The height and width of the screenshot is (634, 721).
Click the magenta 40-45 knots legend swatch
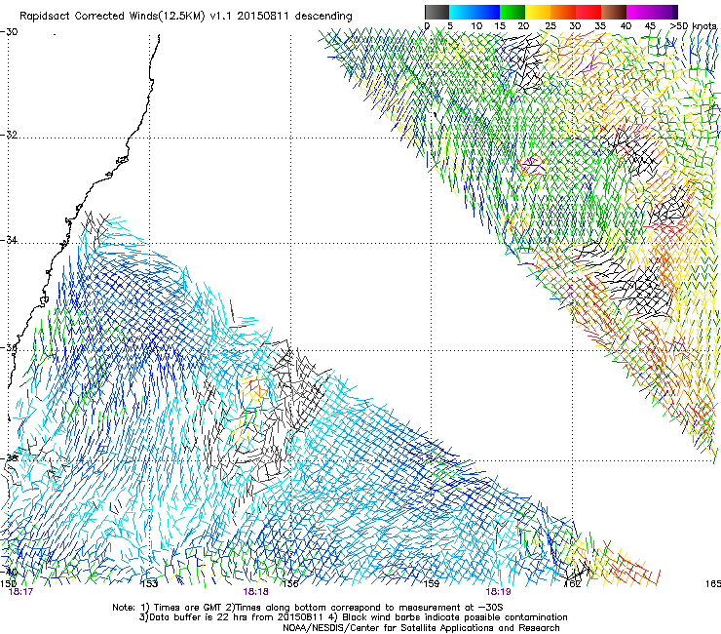click(x=639, y=12)
